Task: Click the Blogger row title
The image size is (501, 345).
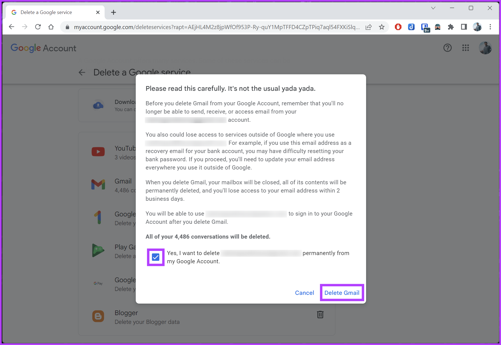Action: [126, 313]
